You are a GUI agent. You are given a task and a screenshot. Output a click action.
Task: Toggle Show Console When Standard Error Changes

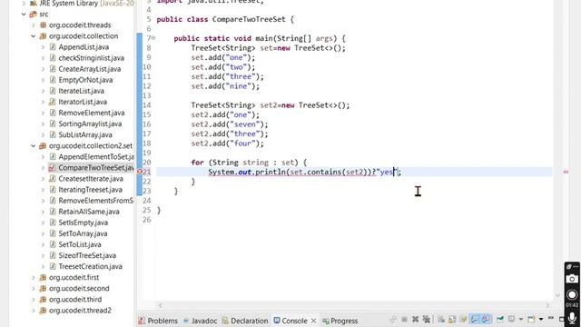(486, 319)
